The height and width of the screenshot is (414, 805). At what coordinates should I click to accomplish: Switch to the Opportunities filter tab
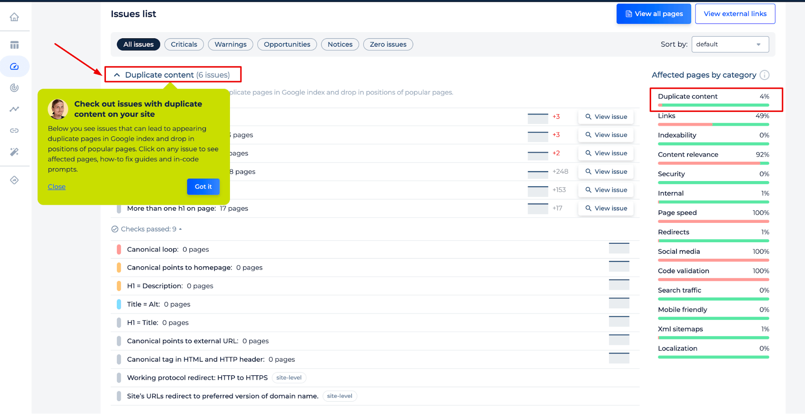pyautogui.click(x=287, y=44)
